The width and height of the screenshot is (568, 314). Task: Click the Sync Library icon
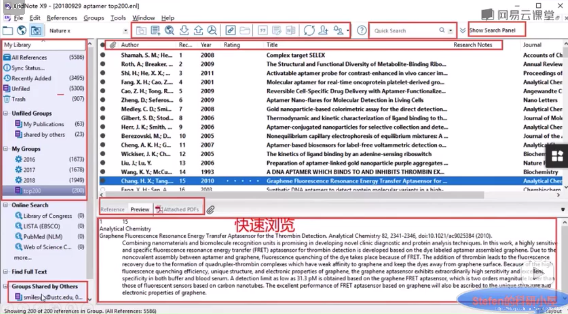click(309, 30)
